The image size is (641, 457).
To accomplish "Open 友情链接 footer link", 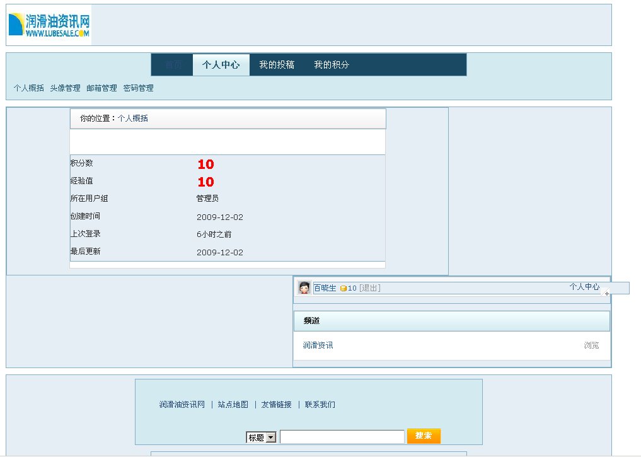I will 276,404.
